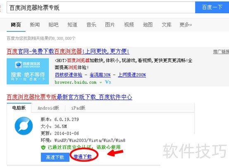Screen dimensions: 229x168
Task: Open the 省流超30% link
Action: 100,75
